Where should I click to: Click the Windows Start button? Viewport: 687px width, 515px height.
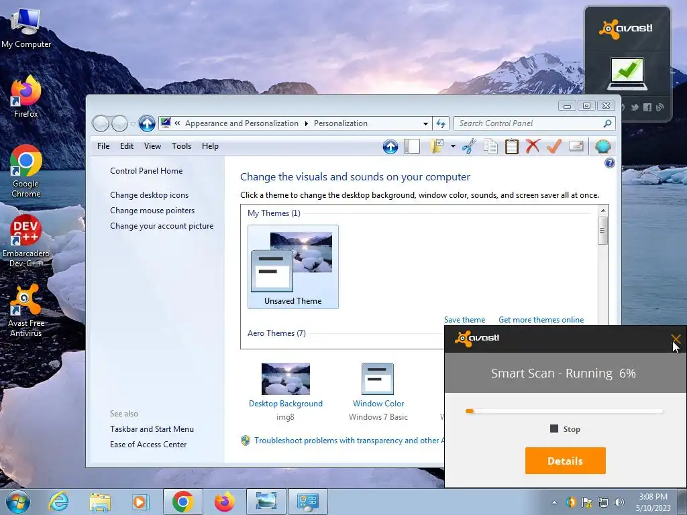pos(18,502)
